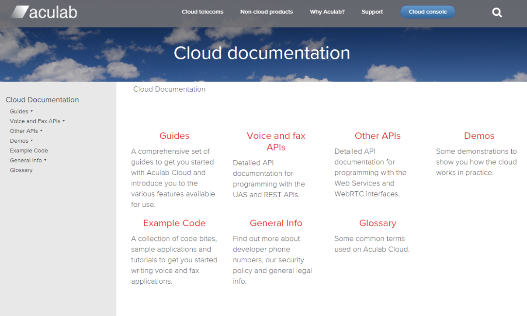
Task: Click text 'works in practice.'
Action: coord(465,172)
